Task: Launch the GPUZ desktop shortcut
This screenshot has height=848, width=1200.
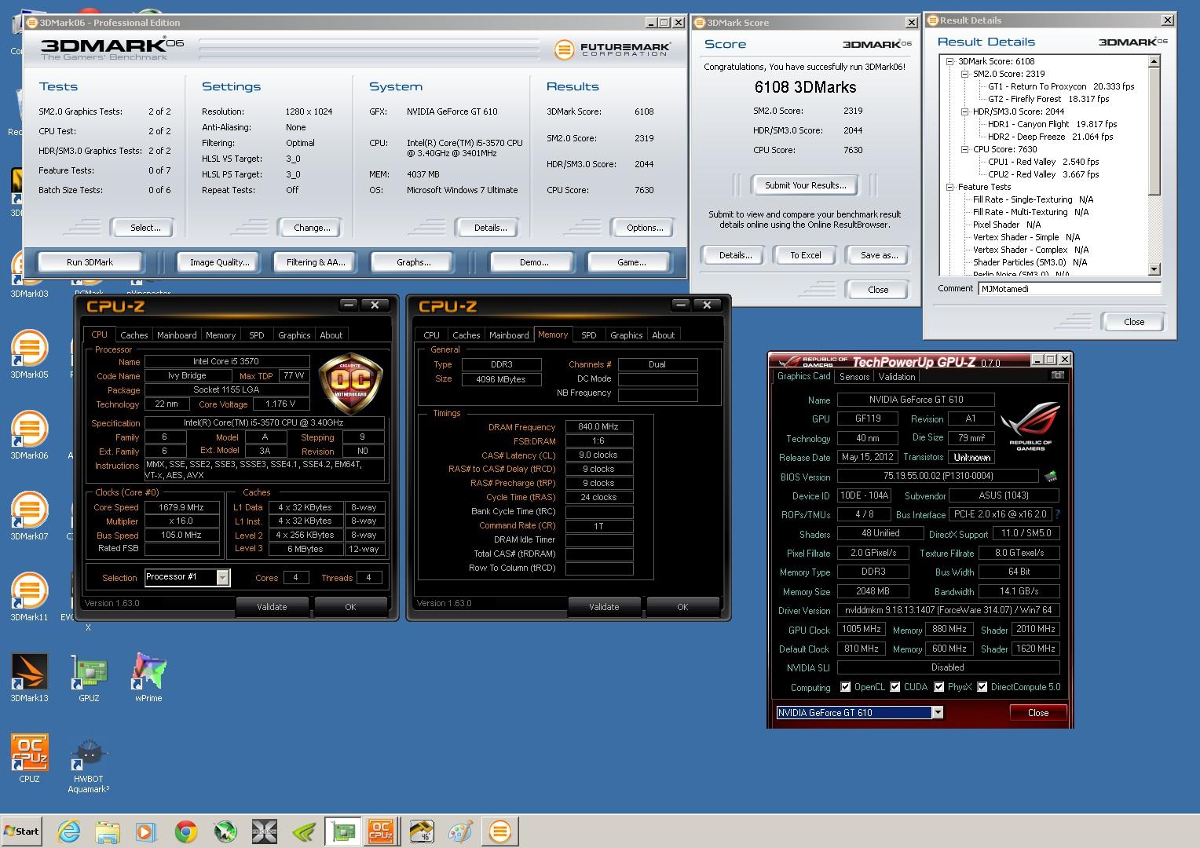Action: pos(89,678)
